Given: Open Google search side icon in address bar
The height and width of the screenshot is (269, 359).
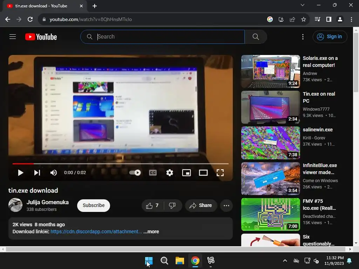Looking at the screenshot, I should [x=270, y=19].
